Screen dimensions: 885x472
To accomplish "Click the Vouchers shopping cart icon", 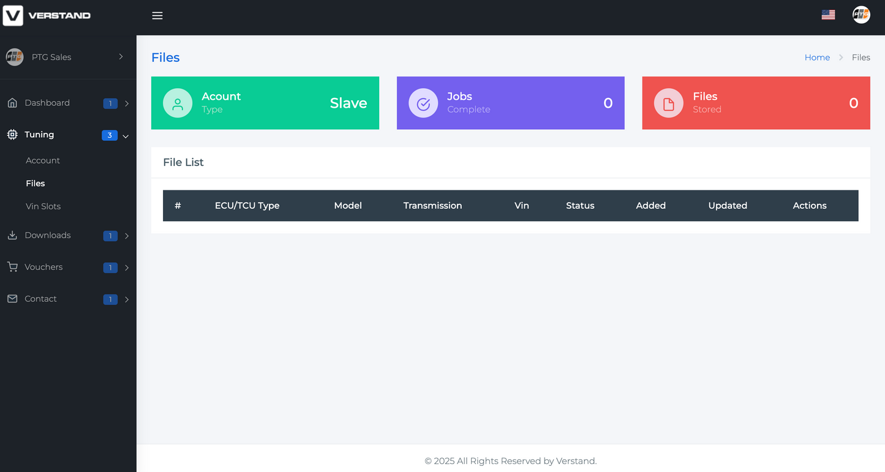I will click(x=12, y=267).
